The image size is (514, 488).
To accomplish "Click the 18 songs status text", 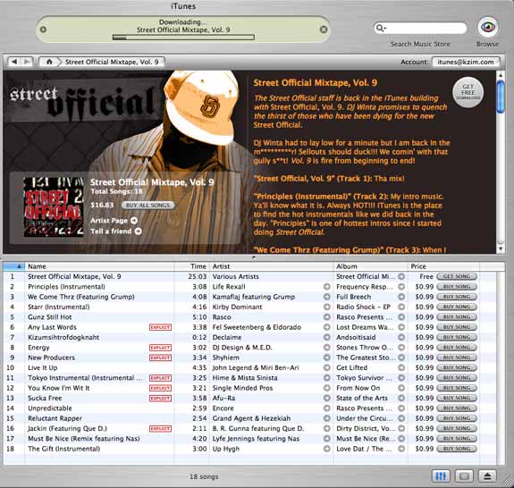I will [204, 476].
